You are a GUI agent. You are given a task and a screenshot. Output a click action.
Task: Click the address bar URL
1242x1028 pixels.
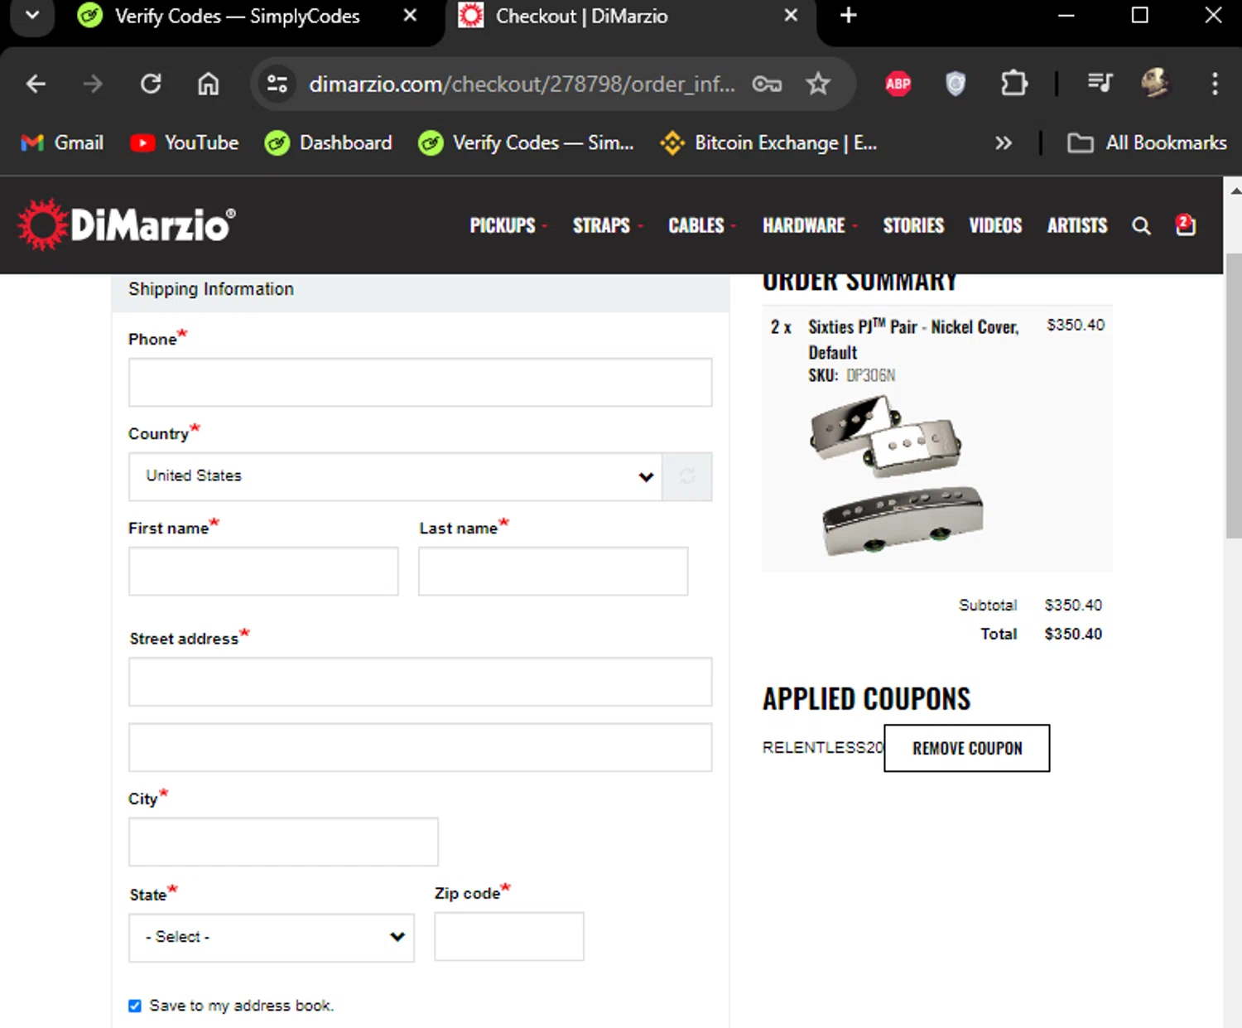tap(522, 84)
